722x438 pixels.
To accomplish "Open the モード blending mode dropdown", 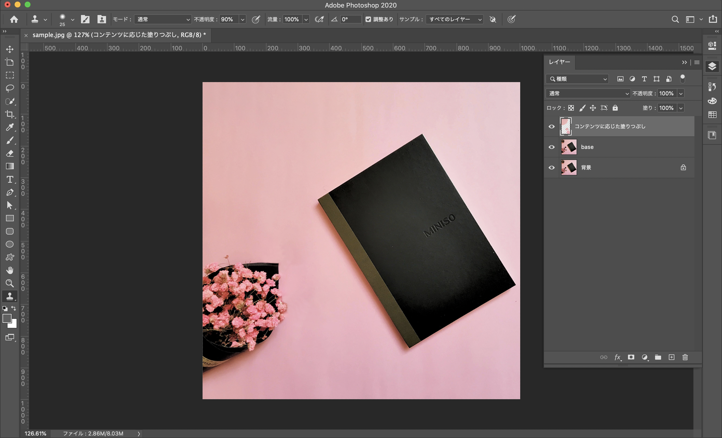I will (x=163, y=19).
